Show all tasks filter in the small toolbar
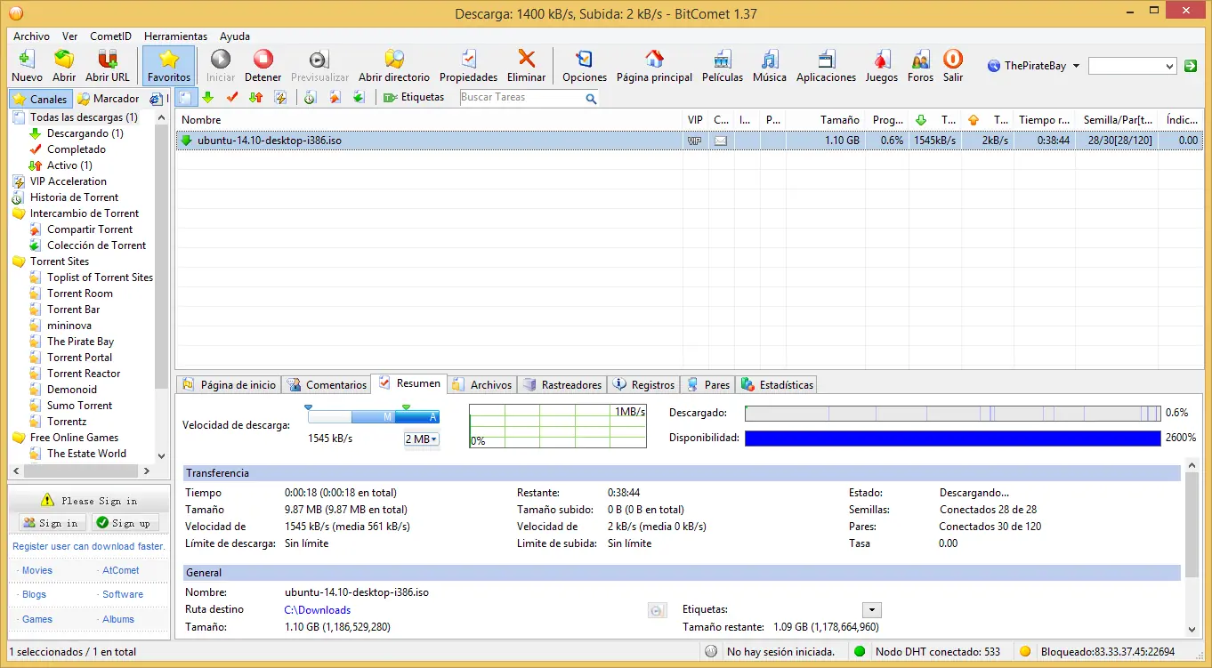The image size is (1212, 668). pos(185,97)
